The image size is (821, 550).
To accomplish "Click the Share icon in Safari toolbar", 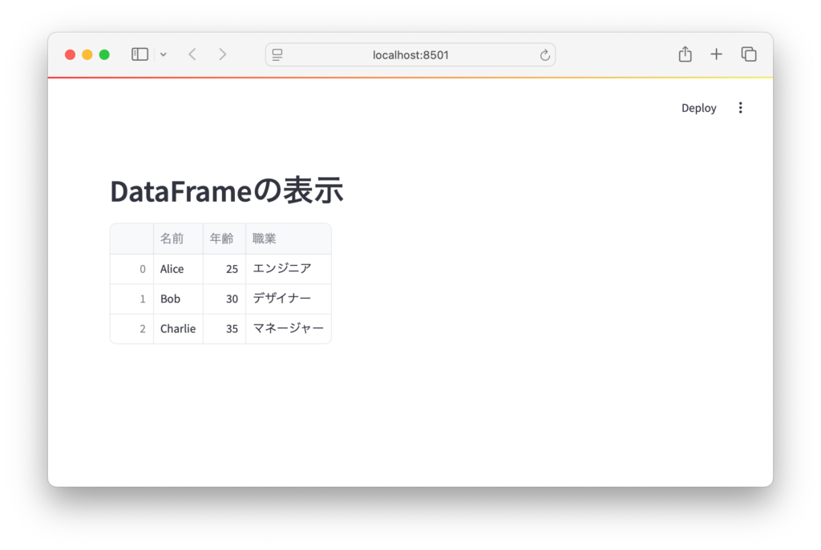I will pyautogui.click(x=685, y=54).
